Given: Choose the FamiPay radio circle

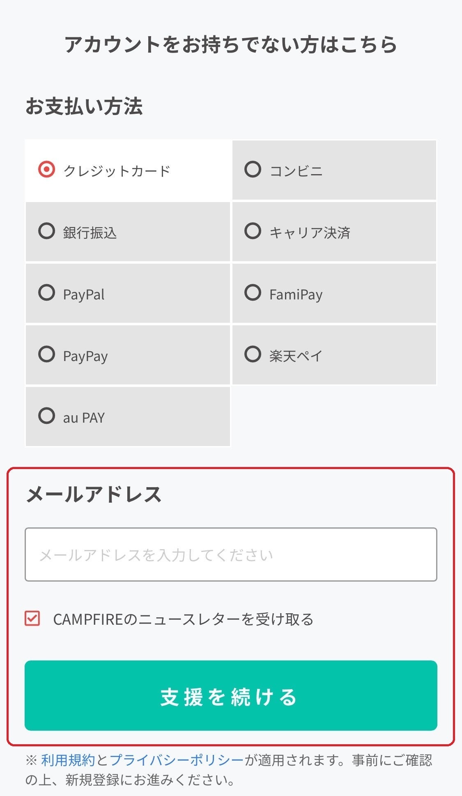Looking at the screenshot, I should (x=253, y=293).
